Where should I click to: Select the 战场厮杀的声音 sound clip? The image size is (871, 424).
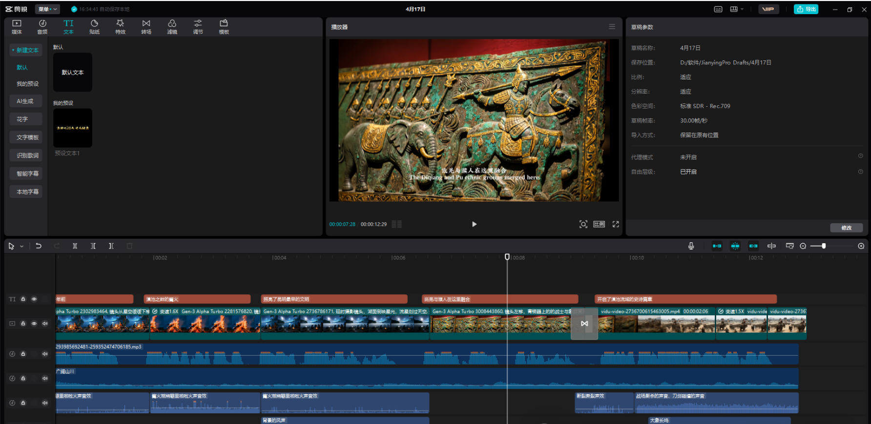[717, 403]
